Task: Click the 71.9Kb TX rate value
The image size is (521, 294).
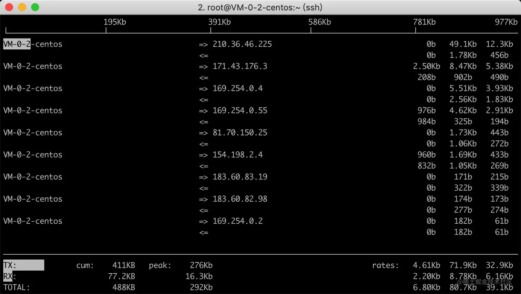Action: coord(463,265)
